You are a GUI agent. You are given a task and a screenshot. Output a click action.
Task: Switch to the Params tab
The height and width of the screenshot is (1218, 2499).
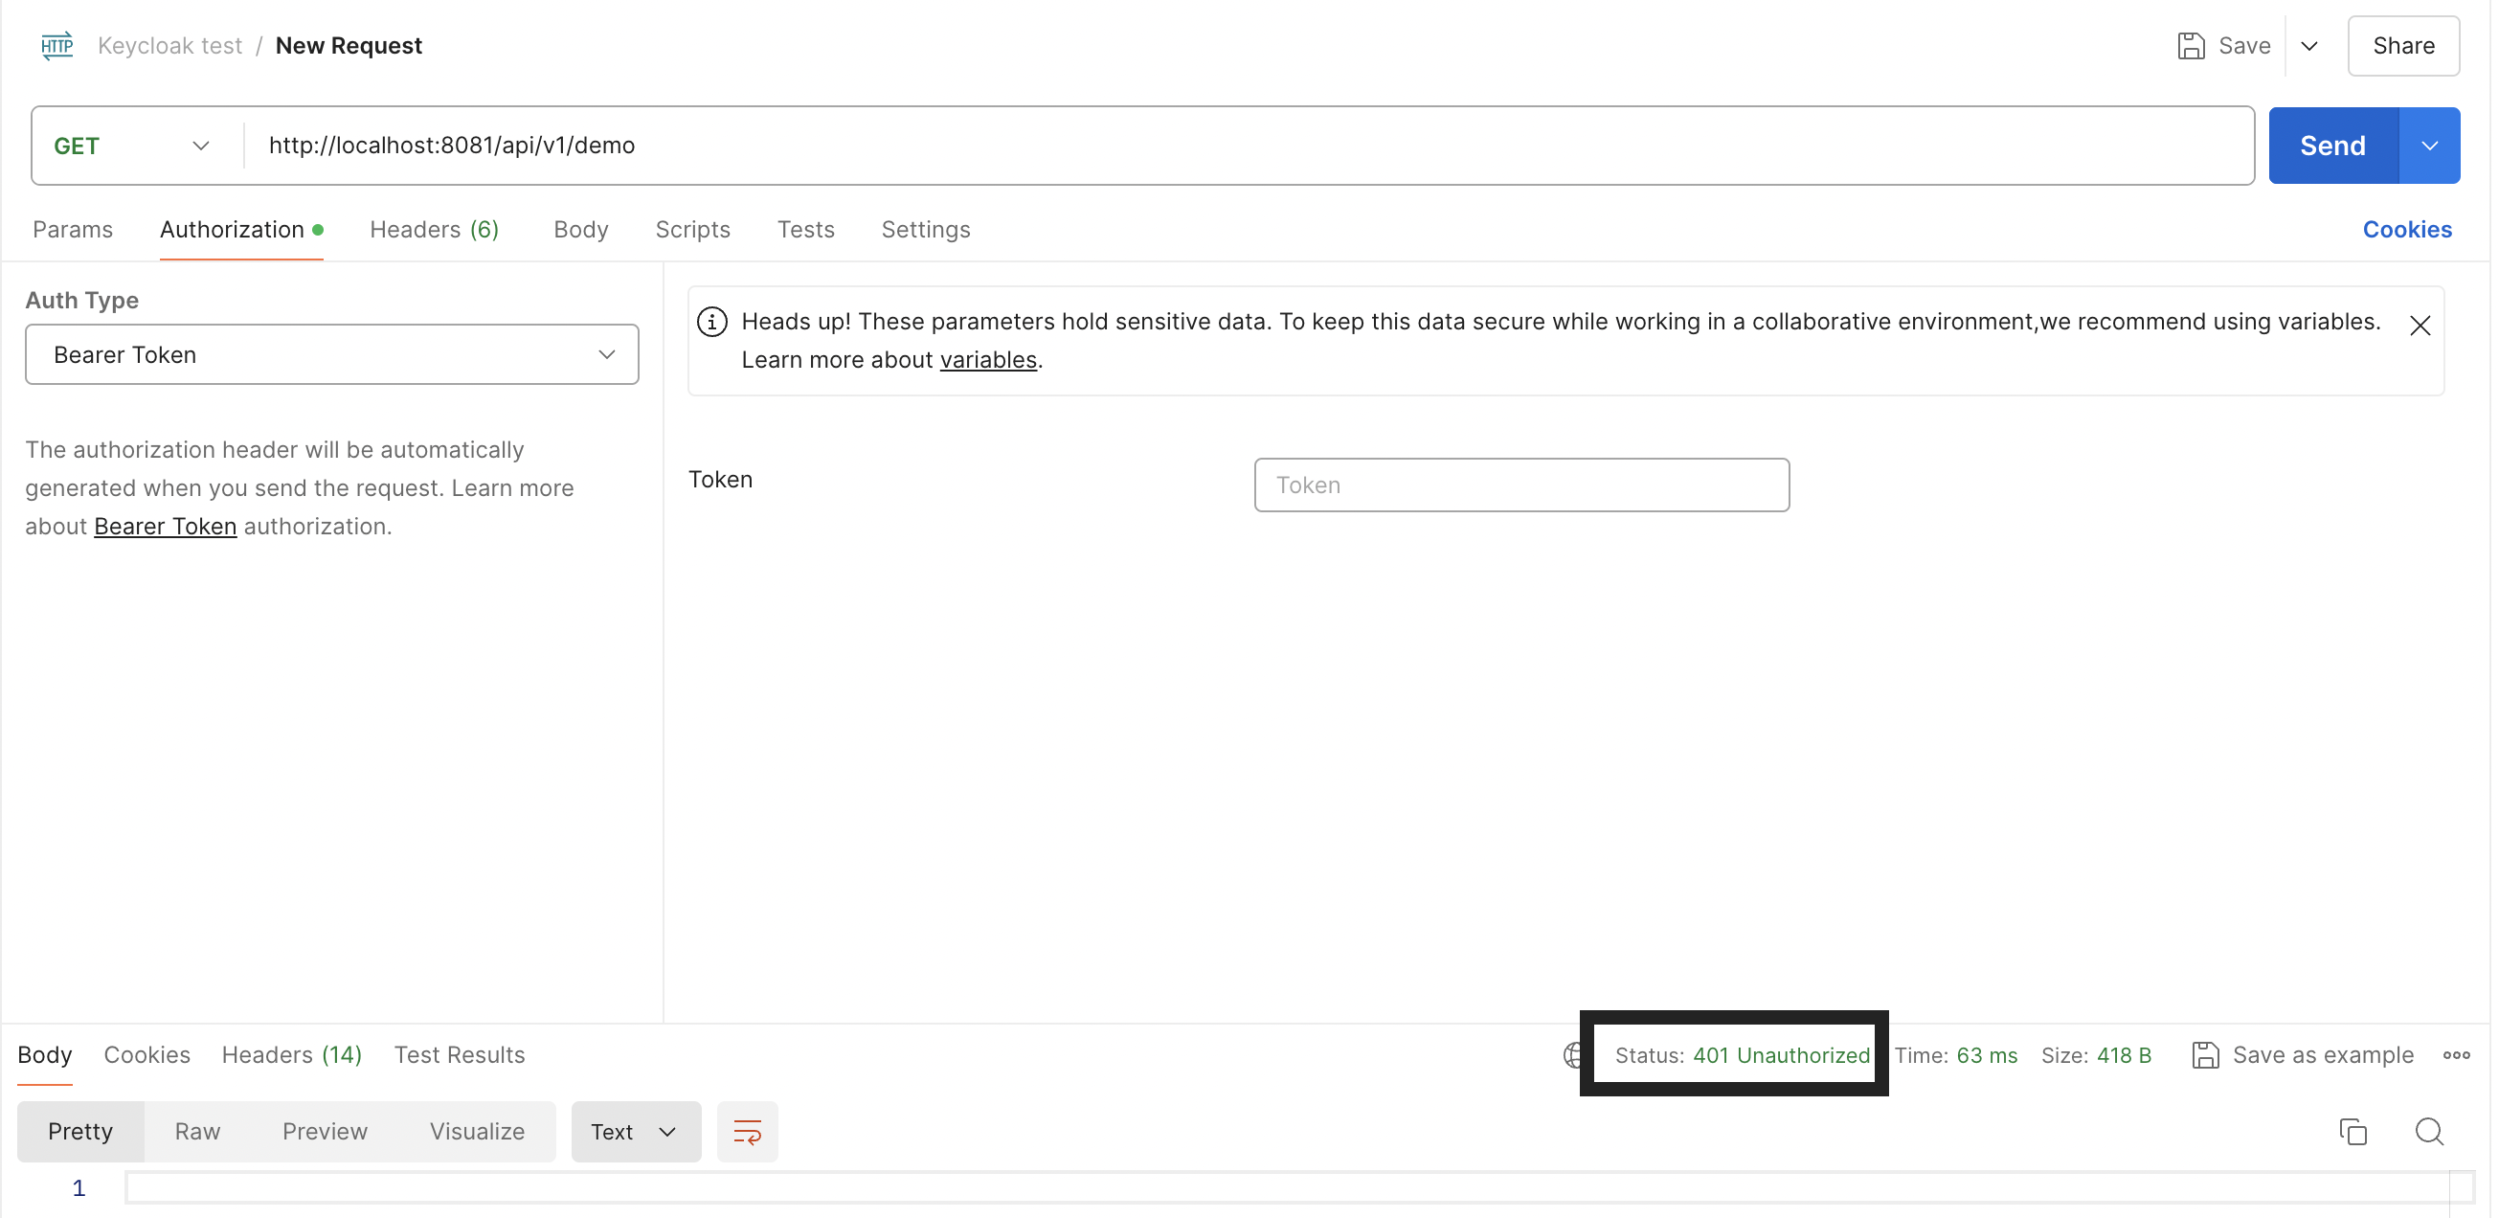click(73, 230)
